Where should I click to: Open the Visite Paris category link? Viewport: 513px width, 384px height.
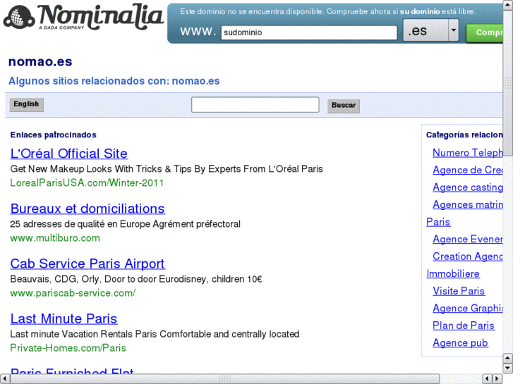[x=459, y=291]
